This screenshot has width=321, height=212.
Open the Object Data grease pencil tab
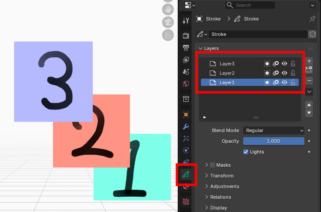(x=186, y=174)
